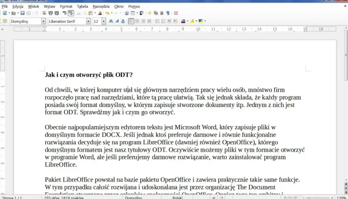Adjust the zoom slider in status bar
The image size is (348, 199).
(x=318, y=197)
